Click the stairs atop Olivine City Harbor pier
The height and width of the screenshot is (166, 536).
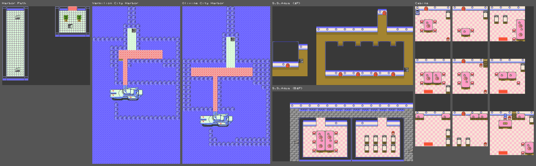click(x=233, y=39)
